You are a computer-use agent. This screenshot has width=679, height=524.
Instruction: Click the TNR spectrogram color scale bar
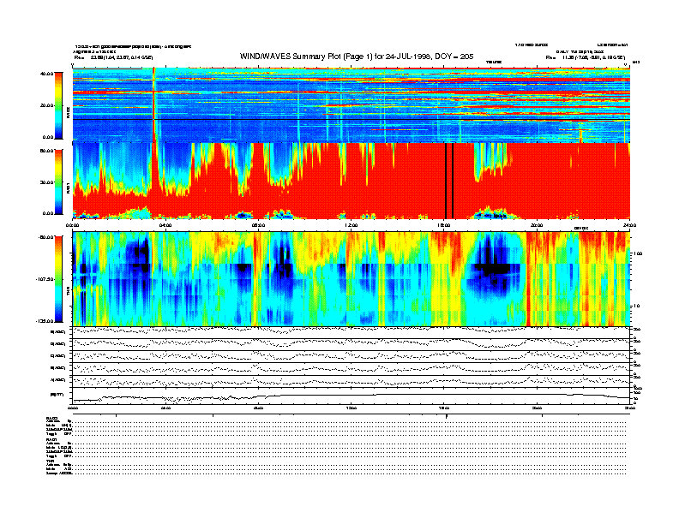tap(58, 279)
